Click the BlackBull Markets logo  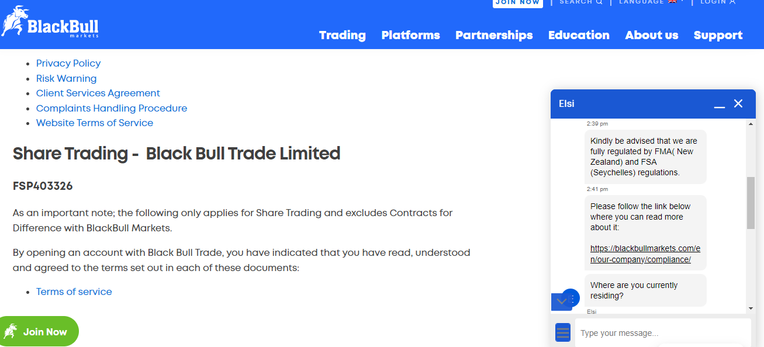[x=50, y=22]
